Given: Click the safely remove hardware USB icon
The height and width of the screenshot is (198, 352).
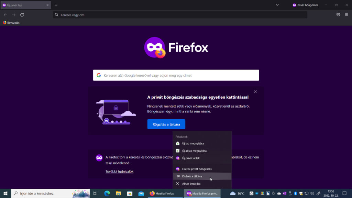Looking at the screenshot, I should [x=290, y=193].
